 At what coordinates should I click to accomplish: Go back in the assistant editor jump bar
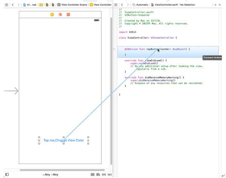122,5
